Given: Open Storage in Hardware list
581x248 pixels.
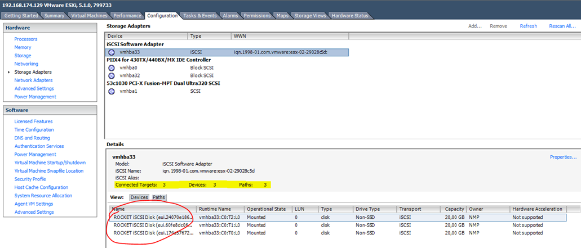Looking at the screenshot, I should point(23,56).
